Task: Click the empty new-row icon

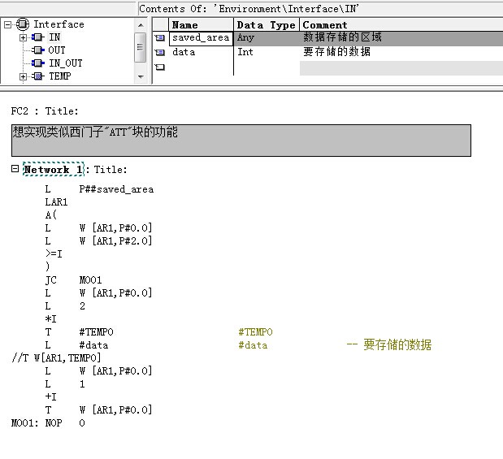Action: (160, 67)
